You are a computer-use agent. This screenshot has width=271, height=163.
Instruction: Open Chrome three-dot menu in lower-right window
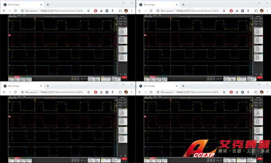[267, 92]
